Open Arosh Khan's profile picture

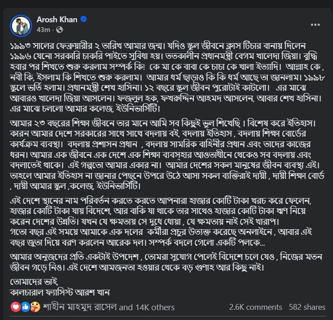(21, 25)
